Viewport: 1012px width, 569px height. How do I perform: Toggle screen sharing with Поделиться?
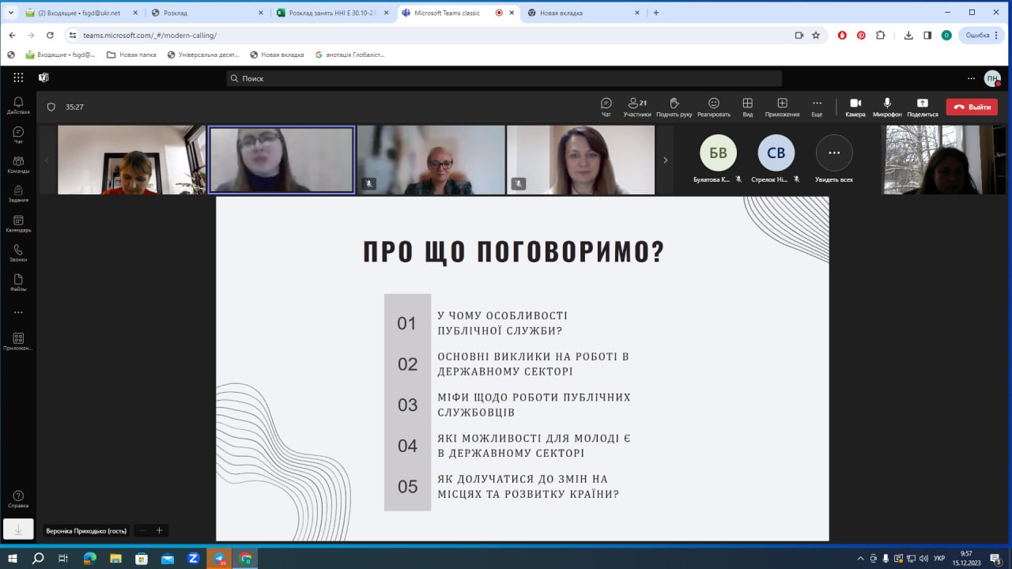922,107
